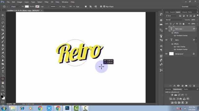Open the blend mode Normal dropdown
The height and width of the screenshot is (111, 199).
click(x=174, y=20)
